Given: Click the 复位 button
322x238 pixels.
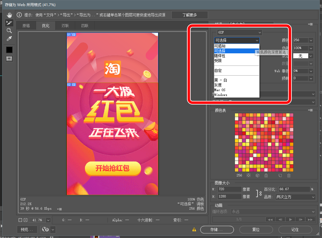Looking at the screenshot, I should pyautogui.click(x=256, y=229).
